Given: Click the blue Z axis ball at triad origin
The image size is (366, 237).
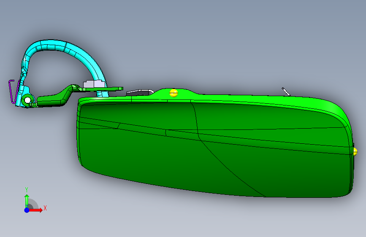Looking at the screenshot, I should coord(27,210).
